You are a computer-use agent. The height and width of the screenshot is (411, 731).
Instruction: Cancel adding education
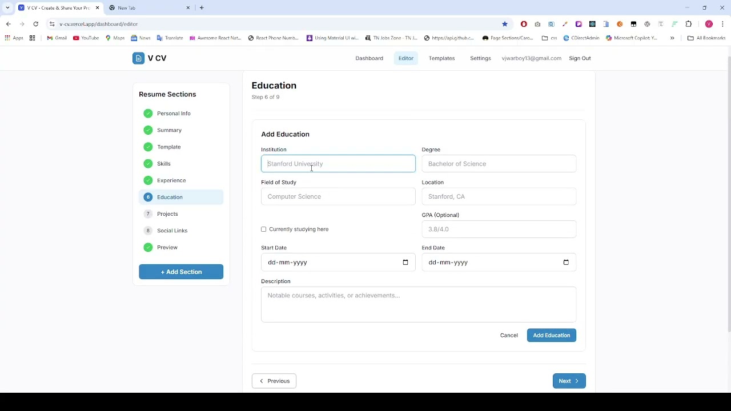coord(509,336)
